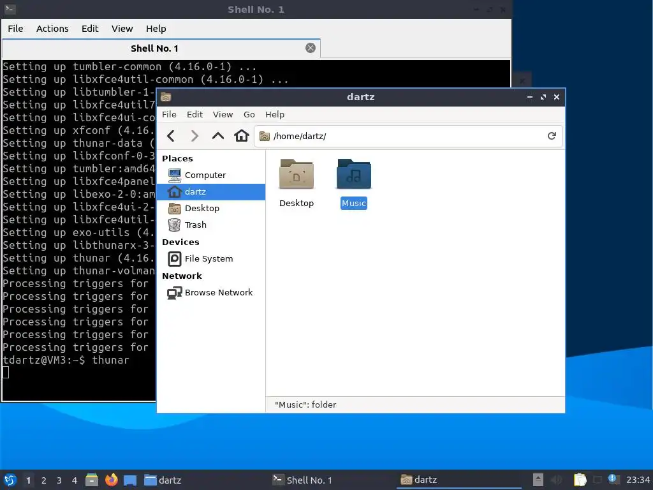The width and height of the screenshot is (653, 490).
Task: Click the folder icon in the location bar
Action: point(265,137)
